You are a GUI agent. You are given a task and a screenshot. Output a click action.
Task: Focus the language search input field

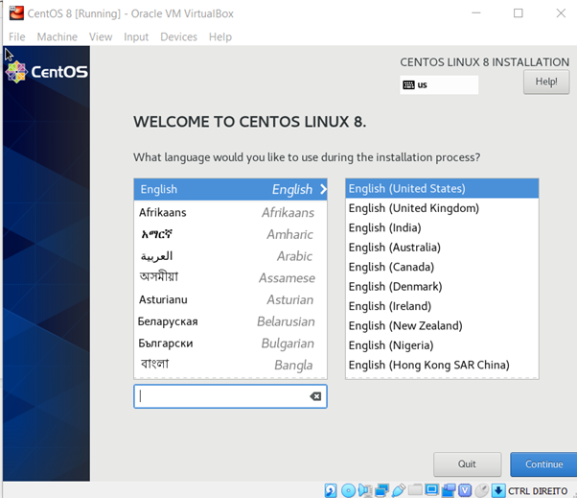point(220,396)
